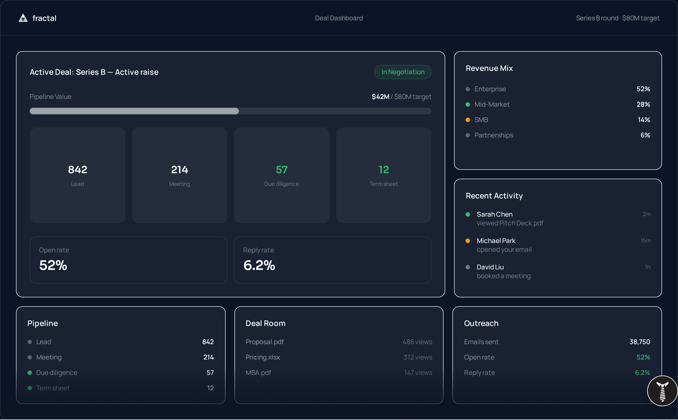Click the Open rate 52% card

(x=129, y=261)
